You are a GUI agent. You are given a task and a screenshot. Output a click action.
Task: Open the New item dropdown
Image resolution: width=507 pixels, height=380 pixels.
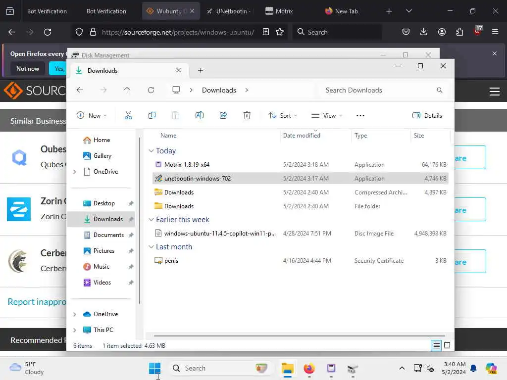pos(92,115)
